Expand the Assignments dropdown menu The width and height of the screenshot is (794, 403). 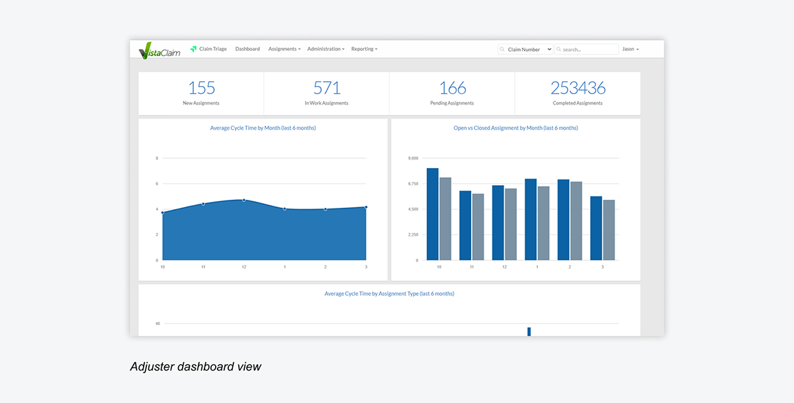click(284, 49)
